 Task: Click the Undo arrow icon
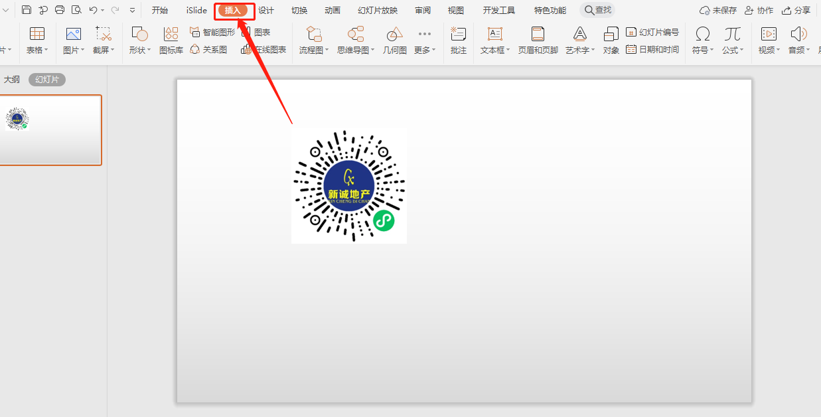[x=93, y=10]
